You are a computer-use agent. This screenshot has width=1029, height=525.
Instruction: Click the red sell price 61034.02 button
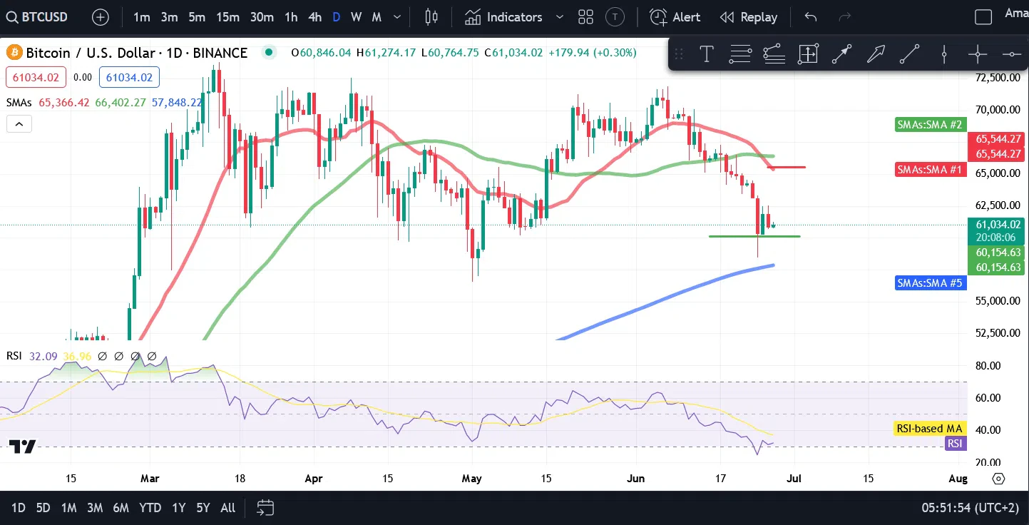pyautogui.click(x=36, y=77)
